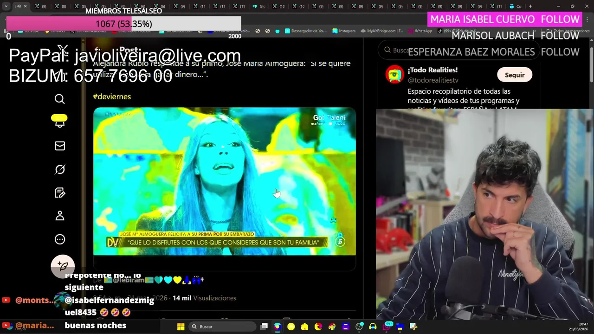Open the Windows Start menu
The width and height of the screenshot is (594, 334).
coord(181,327)
